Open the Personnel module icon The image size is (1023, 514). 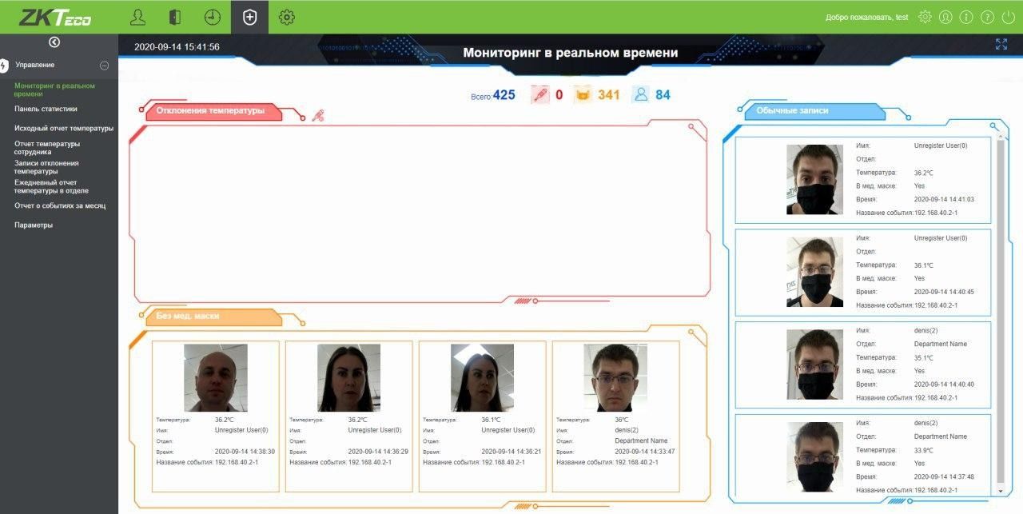(138, 17)
